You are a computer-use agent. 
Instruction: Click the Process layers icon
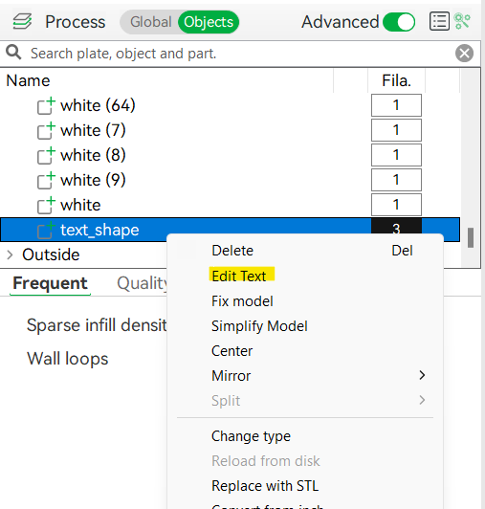[22, 22]
